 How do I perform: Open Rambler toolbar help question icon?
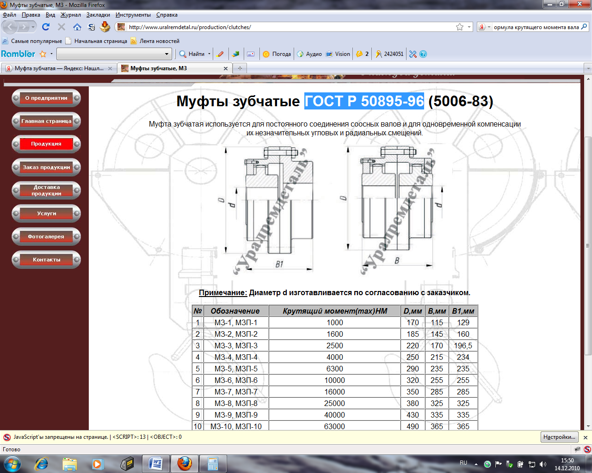(x=423, y=54)
